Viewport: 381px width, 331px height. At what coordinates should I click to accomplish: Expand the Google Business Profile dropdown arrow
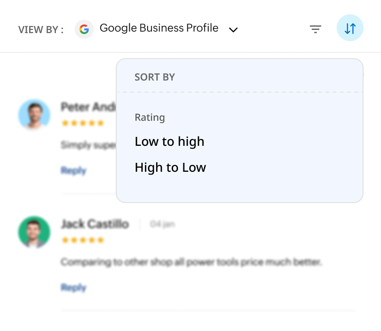click(233, 30)
